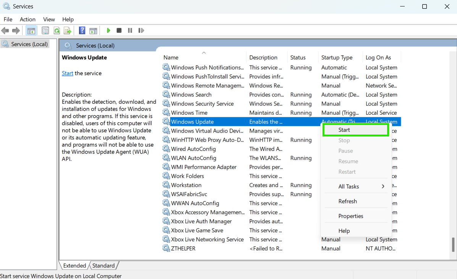
Task: Click gear icon beside WLAN AutoConfig
Action: 166,158
